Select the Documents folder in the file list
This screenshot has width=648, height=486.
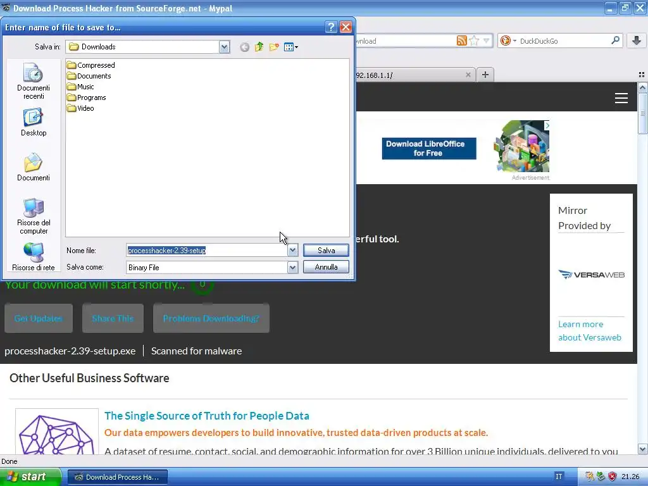89,76
